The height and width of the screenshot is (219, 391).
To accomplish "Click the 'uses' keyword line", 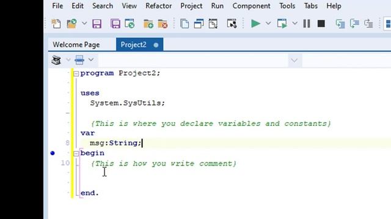I will click(90, 93).
